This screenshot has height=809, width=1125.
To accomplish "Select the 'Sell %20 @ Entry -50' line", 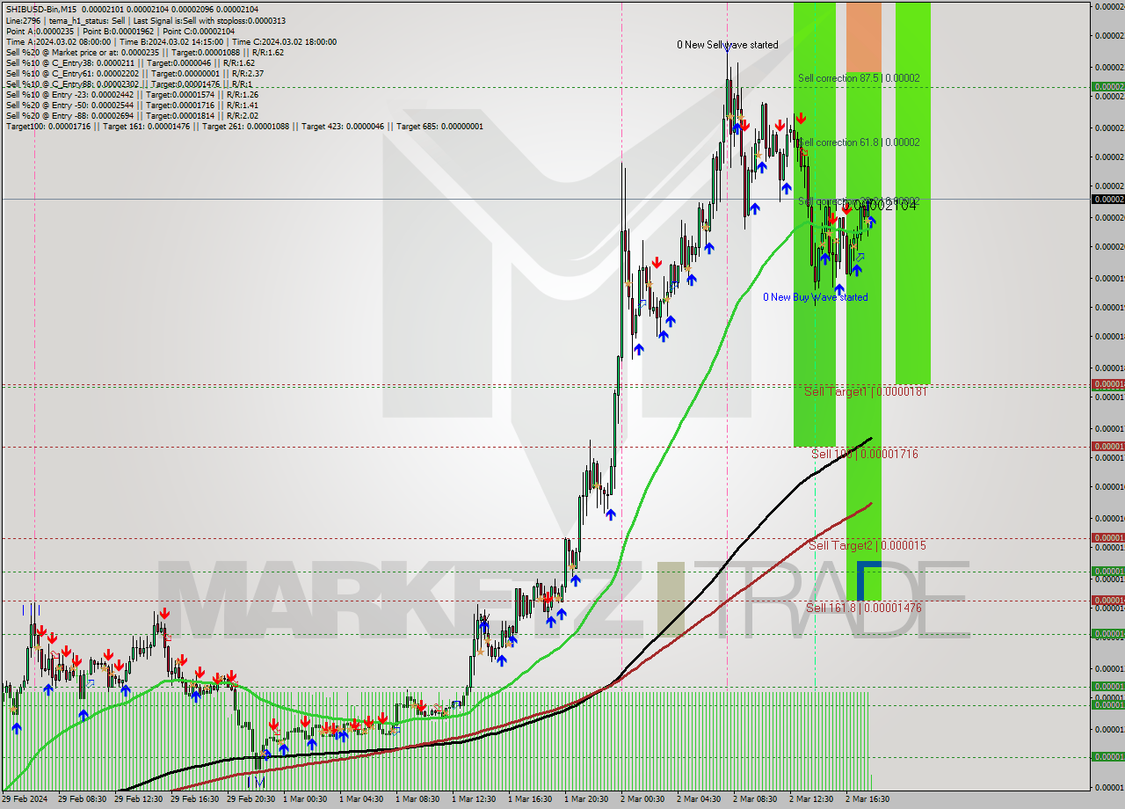I will point(132,105).
